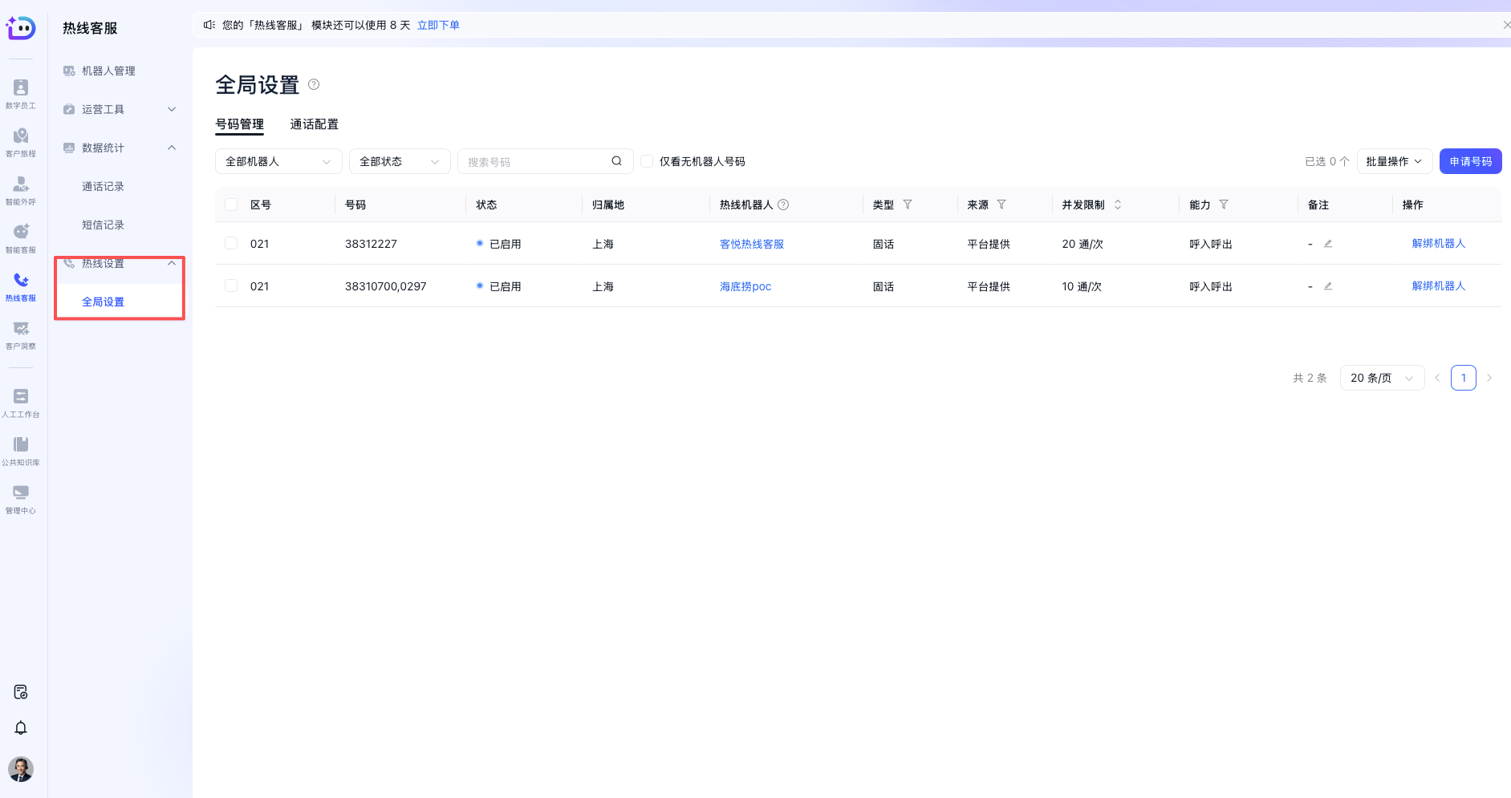Open 全部状态 status dropdown
The height and width of the screenshot is (798, 1511).
399,161
